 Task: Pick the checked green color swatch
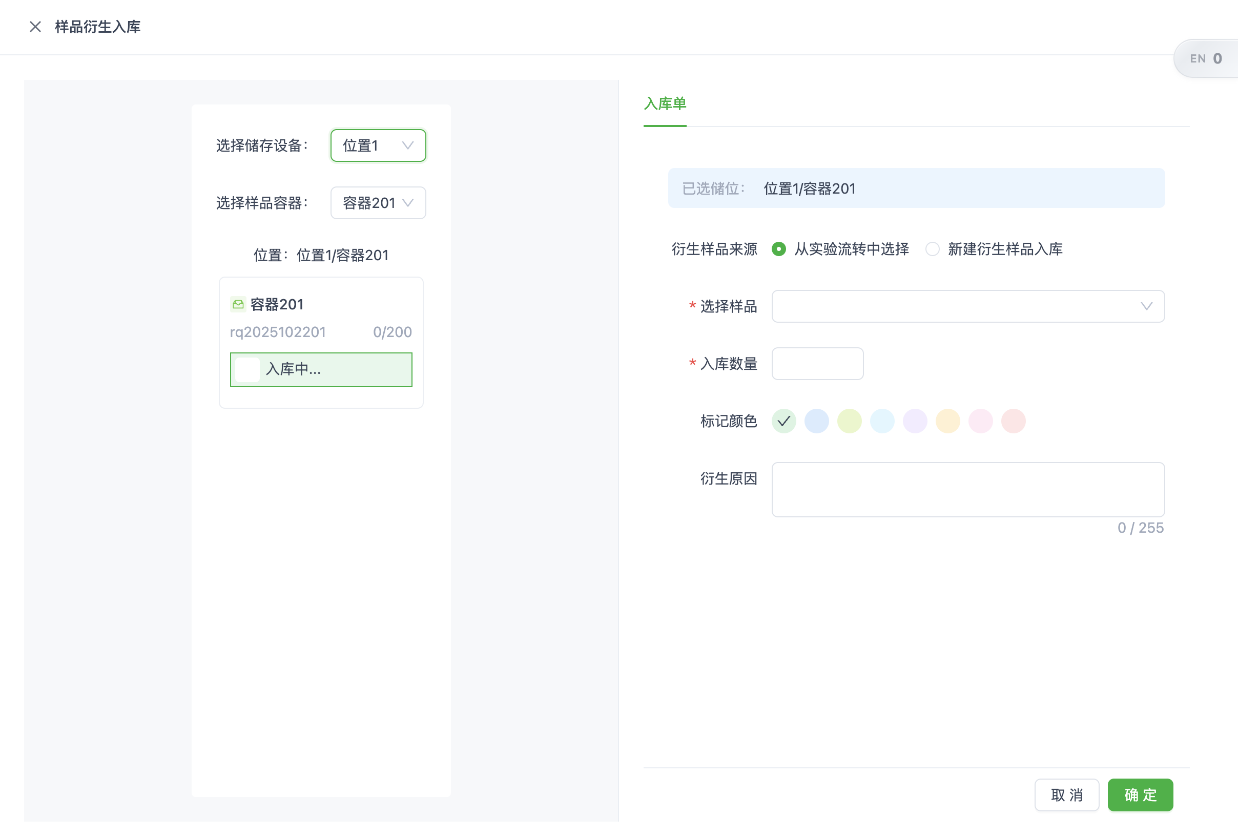click(x=783, y=421)
